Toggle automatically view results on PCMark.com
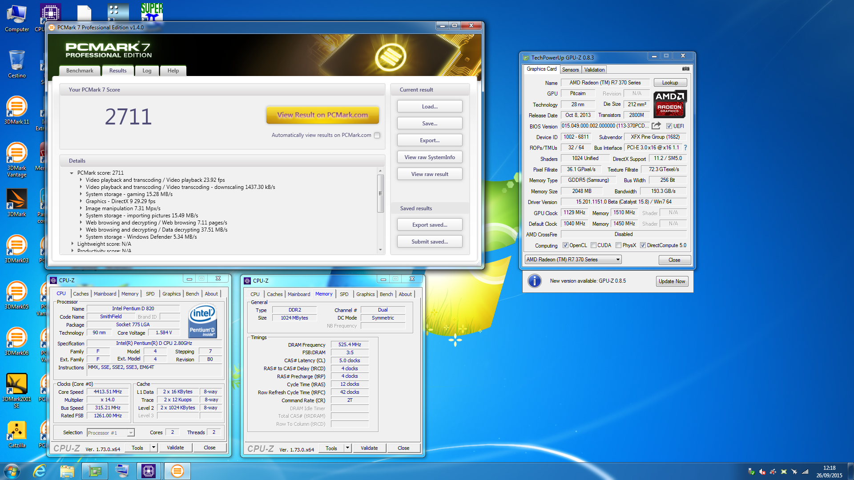 click(377, 136)
